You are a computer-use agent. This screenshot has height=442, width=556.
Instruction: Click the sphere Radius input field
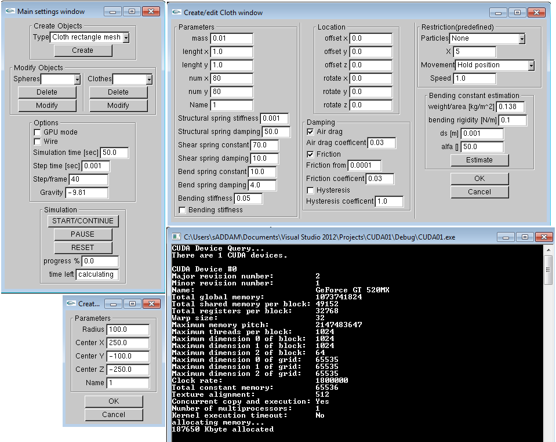[128, 329]
